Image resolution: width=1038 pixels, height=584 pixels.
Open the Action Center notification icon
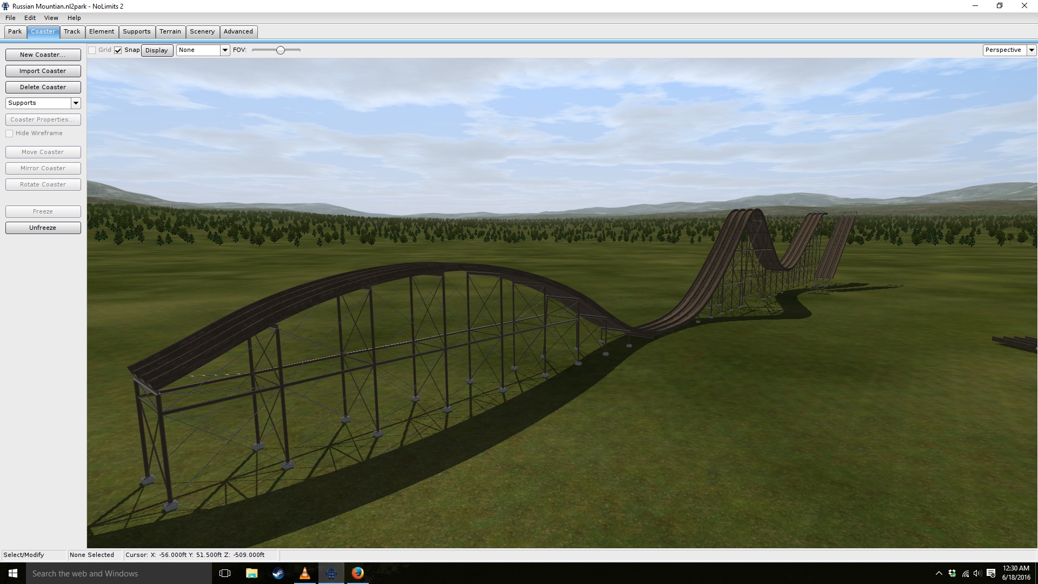click(x=990, y=573)
